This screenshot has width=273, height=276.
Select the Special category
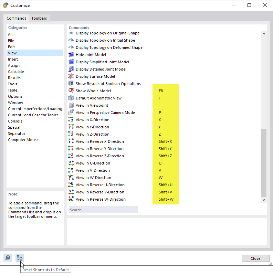35,127
